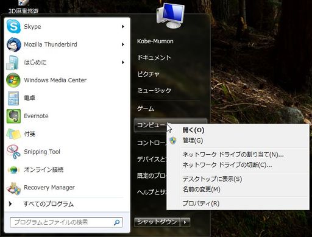
Task: Open the ミュージック link
Action: 154,90
